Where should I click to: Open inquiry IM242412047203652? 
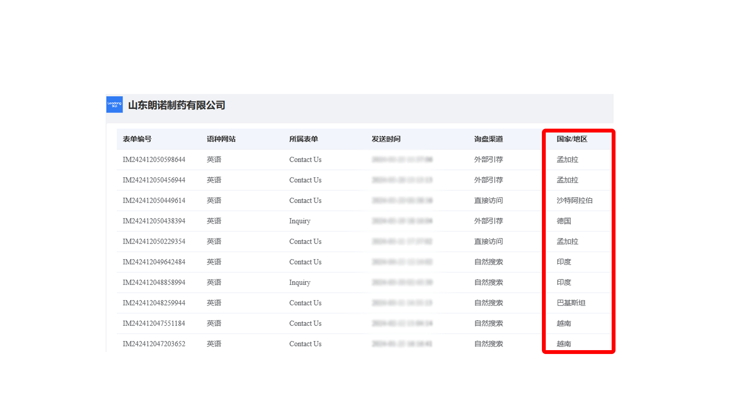point(154,344)
